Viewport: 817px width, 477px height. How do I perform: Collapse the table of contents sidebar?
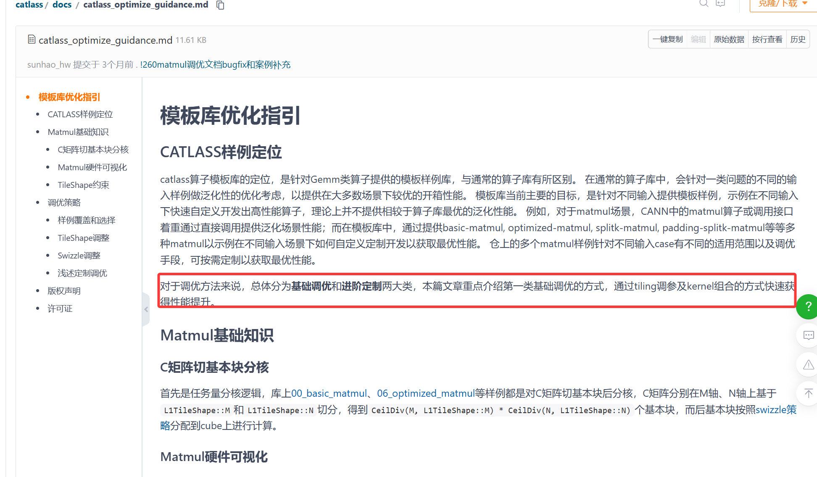point(146,309)
